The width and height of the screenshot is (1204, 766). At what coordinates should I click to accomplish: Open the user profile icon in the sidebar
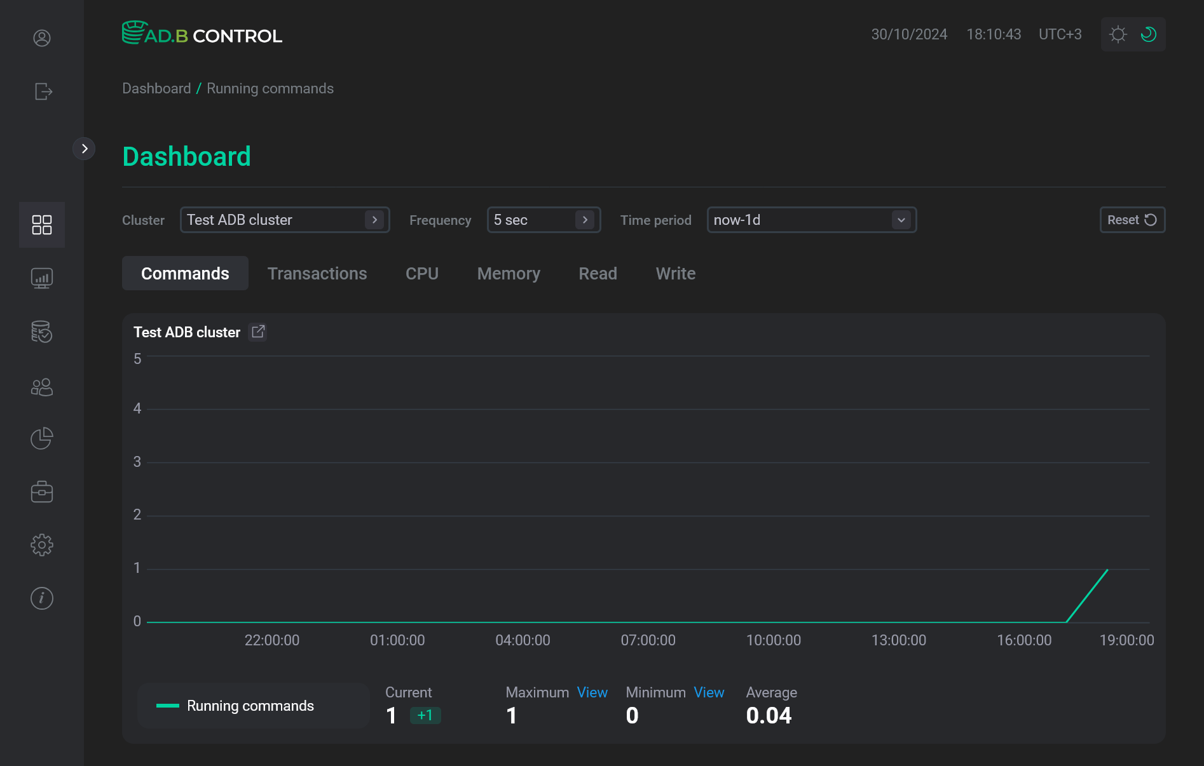42,38
